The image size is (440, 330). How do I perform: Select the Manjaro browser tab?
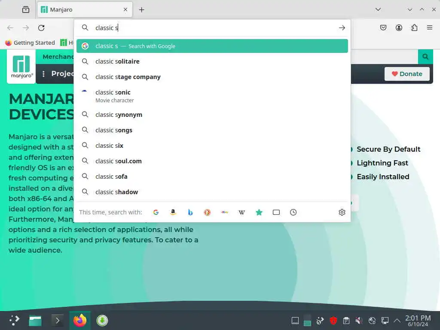coord(85,9)
